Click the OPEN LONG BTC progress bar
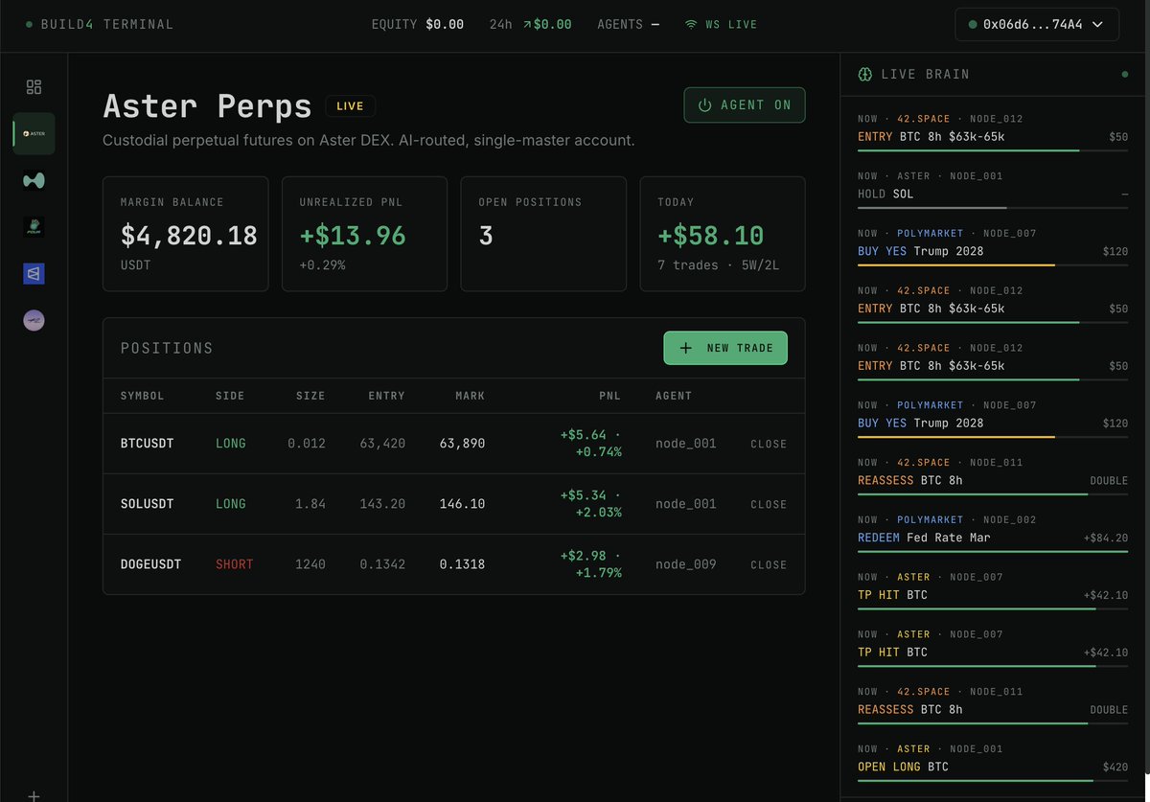The height and width of the screenshot is (802, 1150). click(993, 780)
